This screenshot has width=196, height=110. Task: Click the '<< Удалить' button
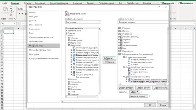coord(109,62)
